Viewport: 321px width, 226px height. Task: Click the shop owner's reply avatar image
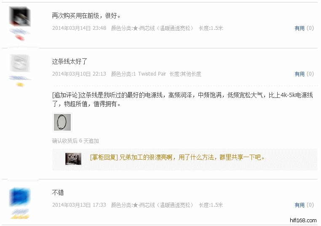pyautogui.click(x=73, y=159)
